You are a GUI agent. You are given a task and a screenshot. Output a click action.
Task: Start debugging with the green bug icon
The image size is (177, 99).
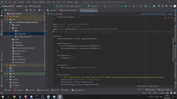(126, 6)
